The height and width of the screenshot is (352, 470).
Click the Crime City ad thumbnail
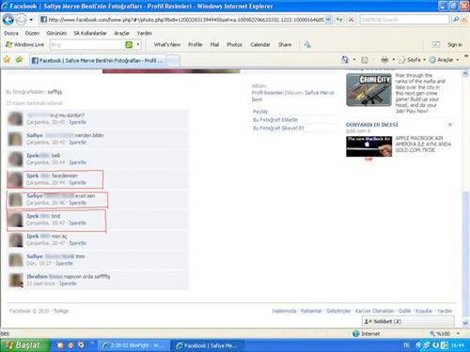tap(368, 89)
